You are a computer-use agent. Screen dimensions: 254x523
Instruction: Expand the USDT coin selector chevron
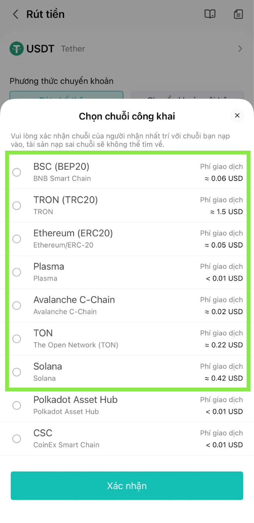[240, 49]
